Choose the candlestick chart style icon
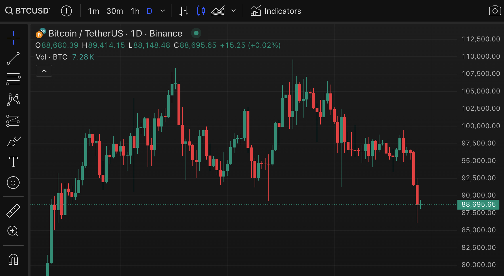Viewport: 504px width, 276px height. [x=201, y=11]
